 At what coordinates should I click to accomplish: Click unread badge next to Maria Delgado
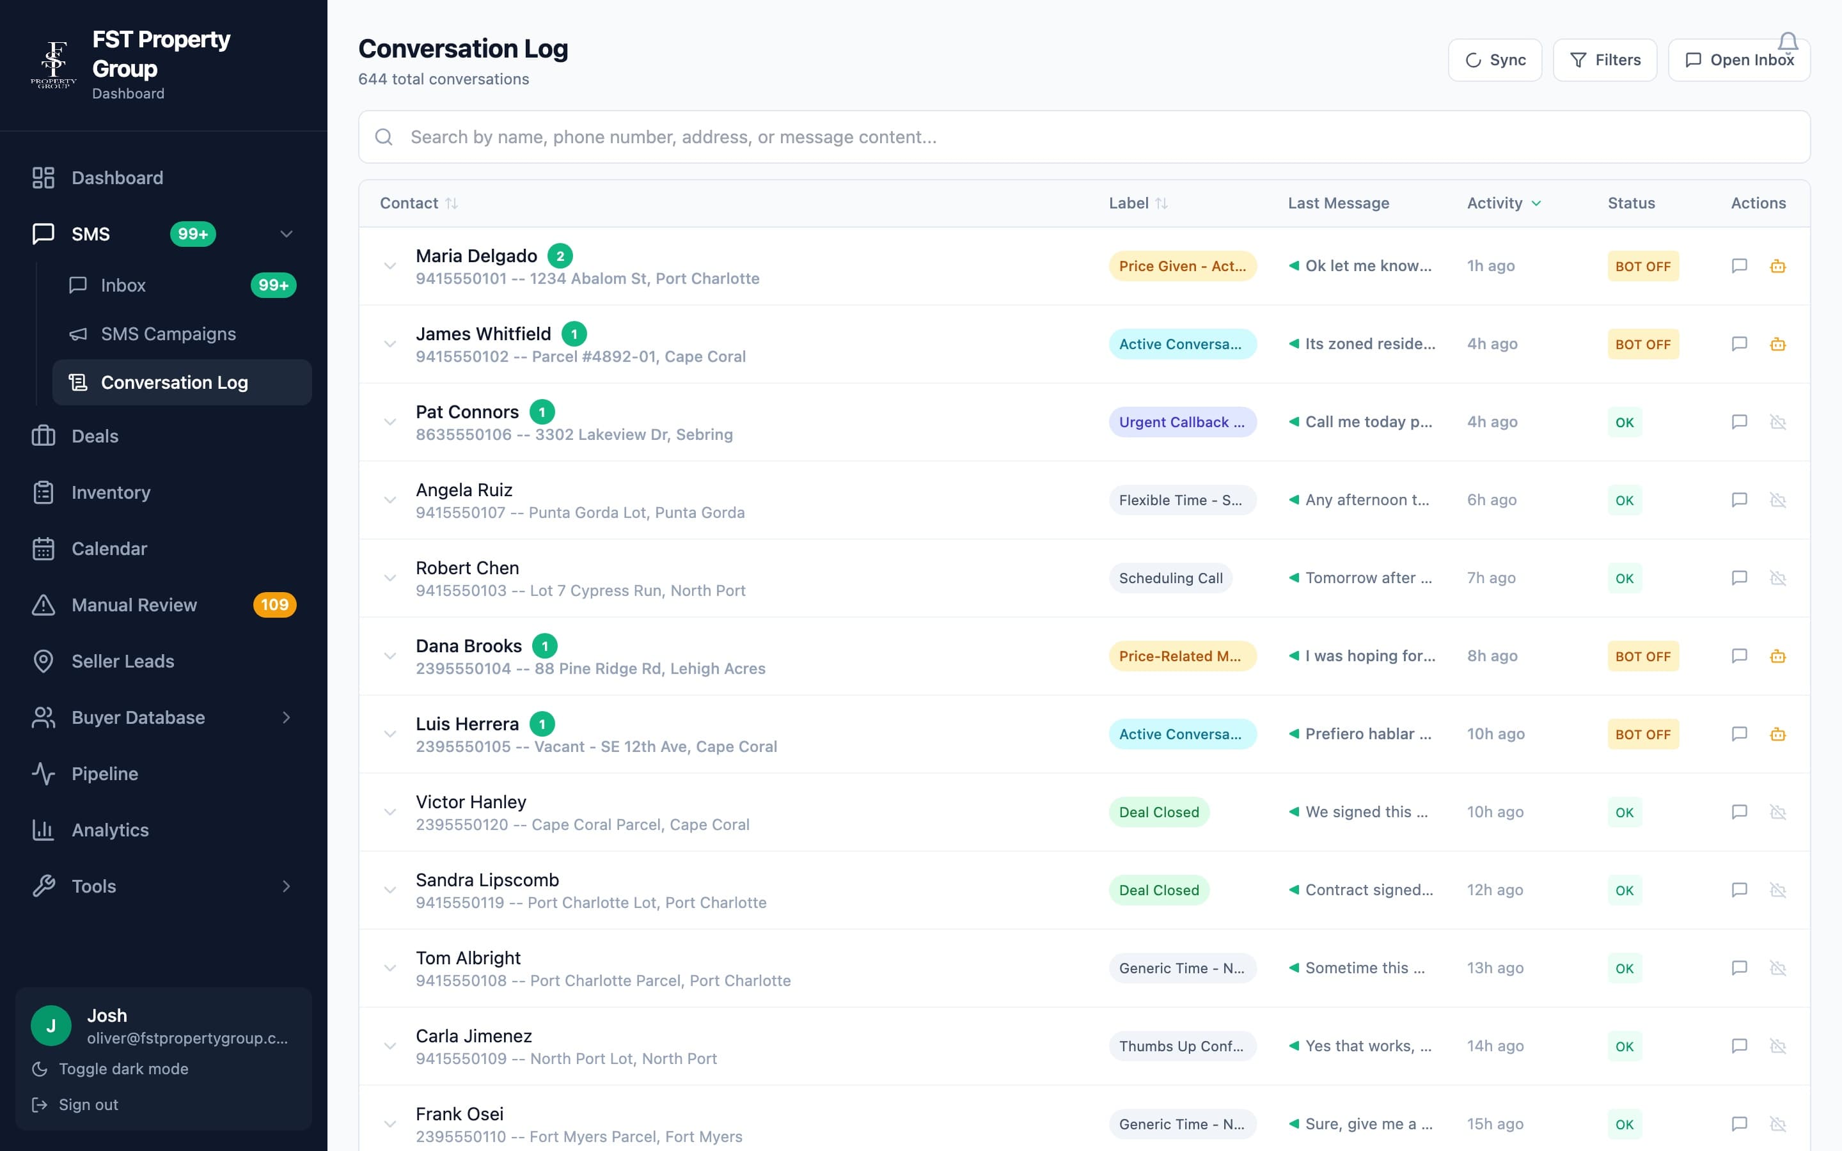pos(560,256)
